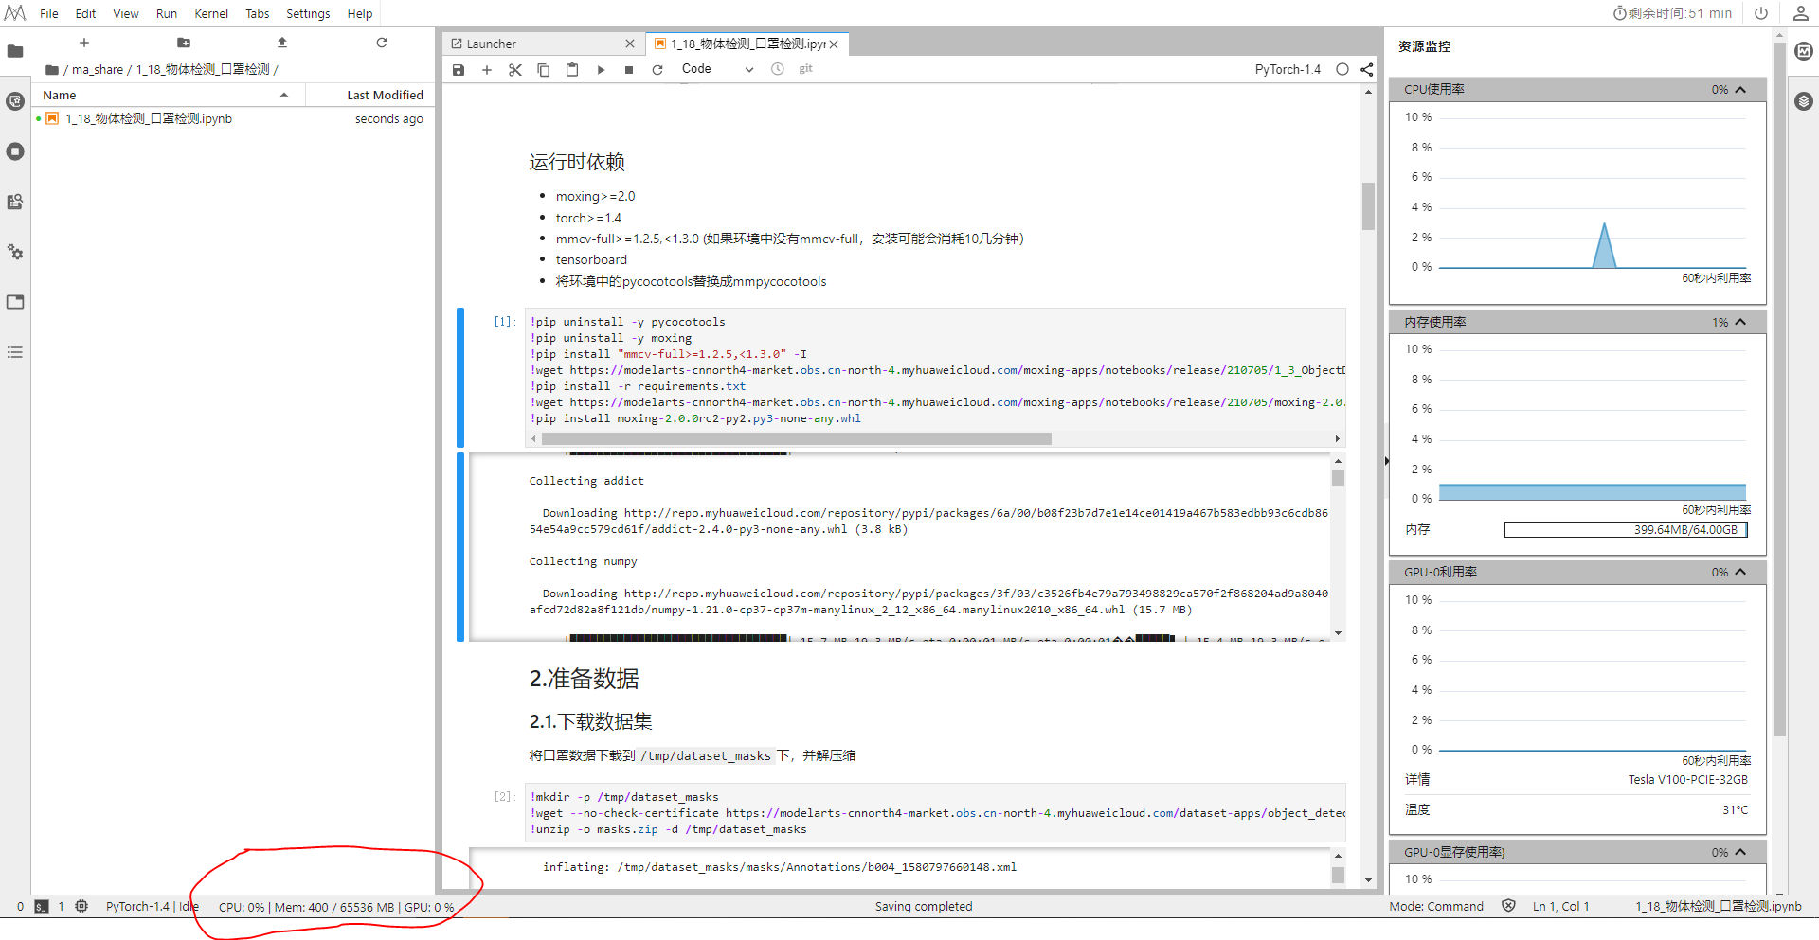Open the File menu

(49, 14)
